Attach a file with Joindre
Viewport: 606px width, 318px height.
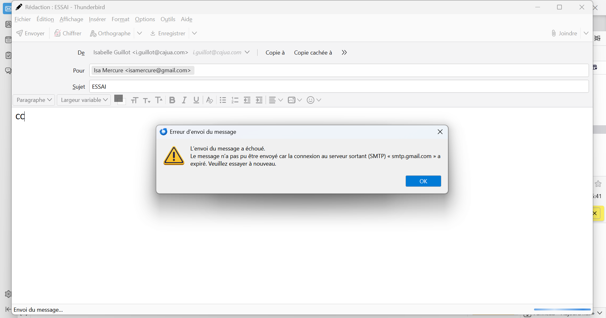tap(564, 33)
